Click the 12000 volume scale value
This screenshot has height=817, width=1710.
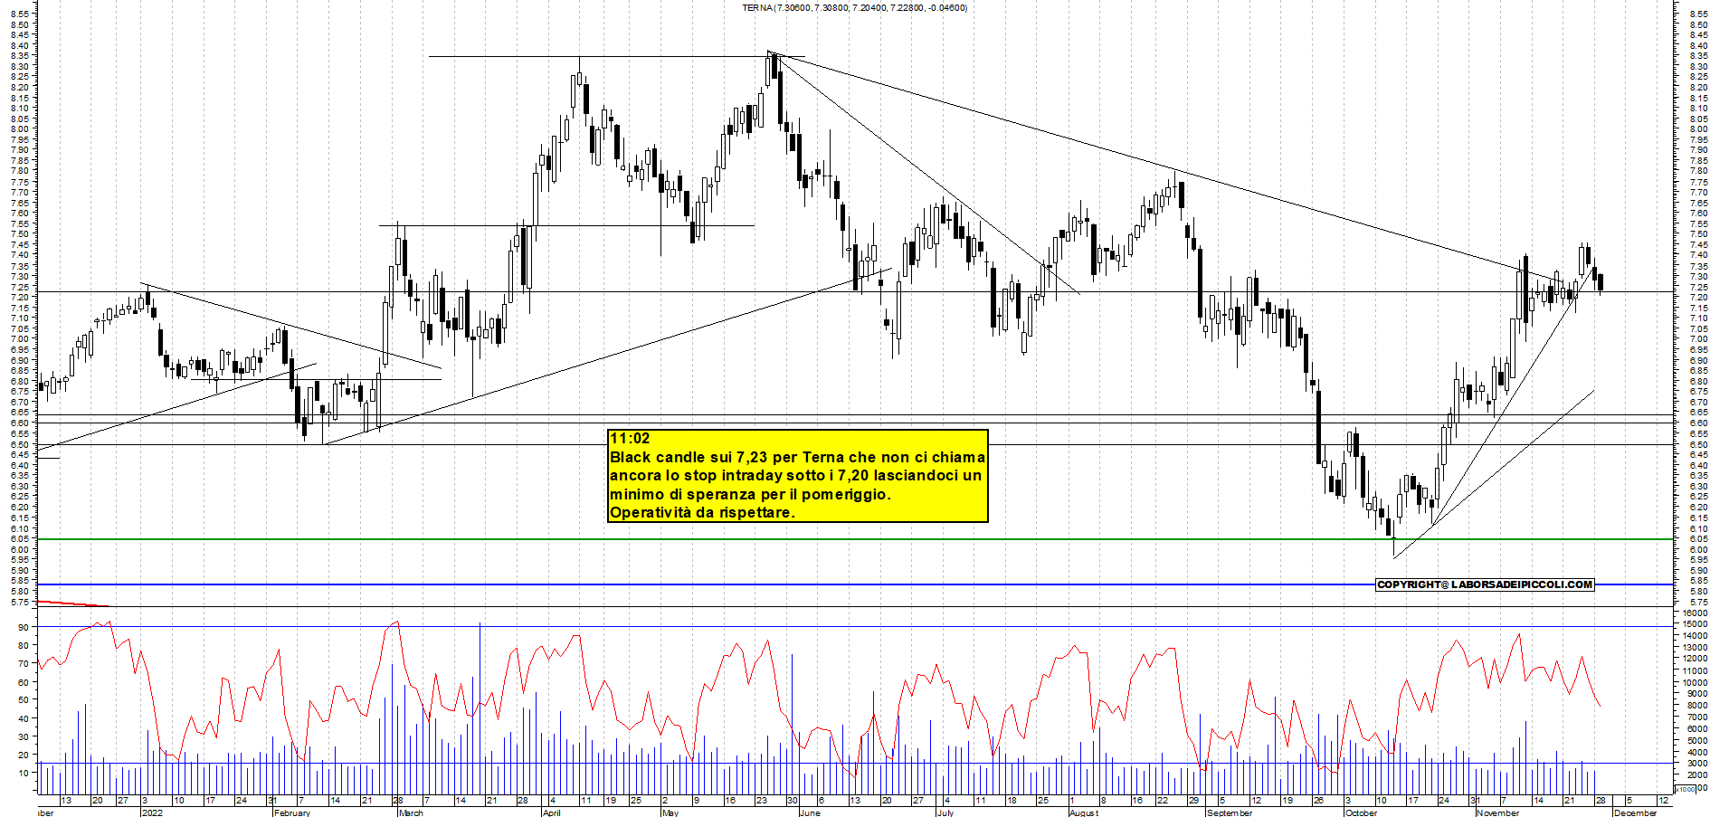(1695, 659)
